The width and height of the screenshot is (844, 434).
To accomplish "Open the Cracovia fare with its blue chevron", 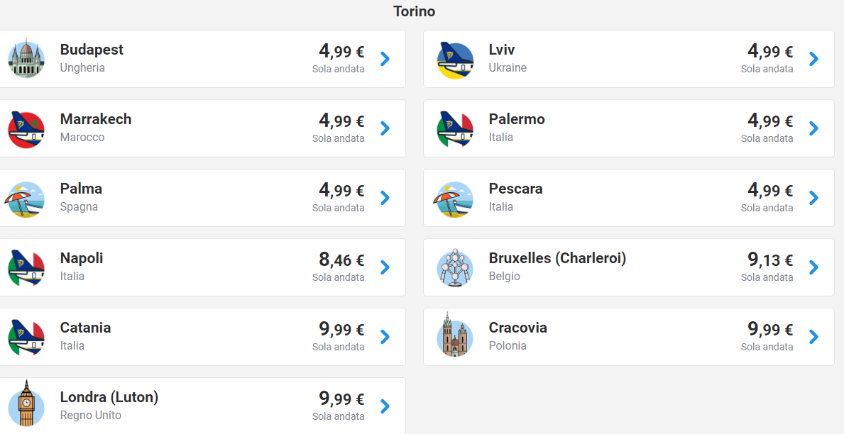I will (x=814, y=337).
